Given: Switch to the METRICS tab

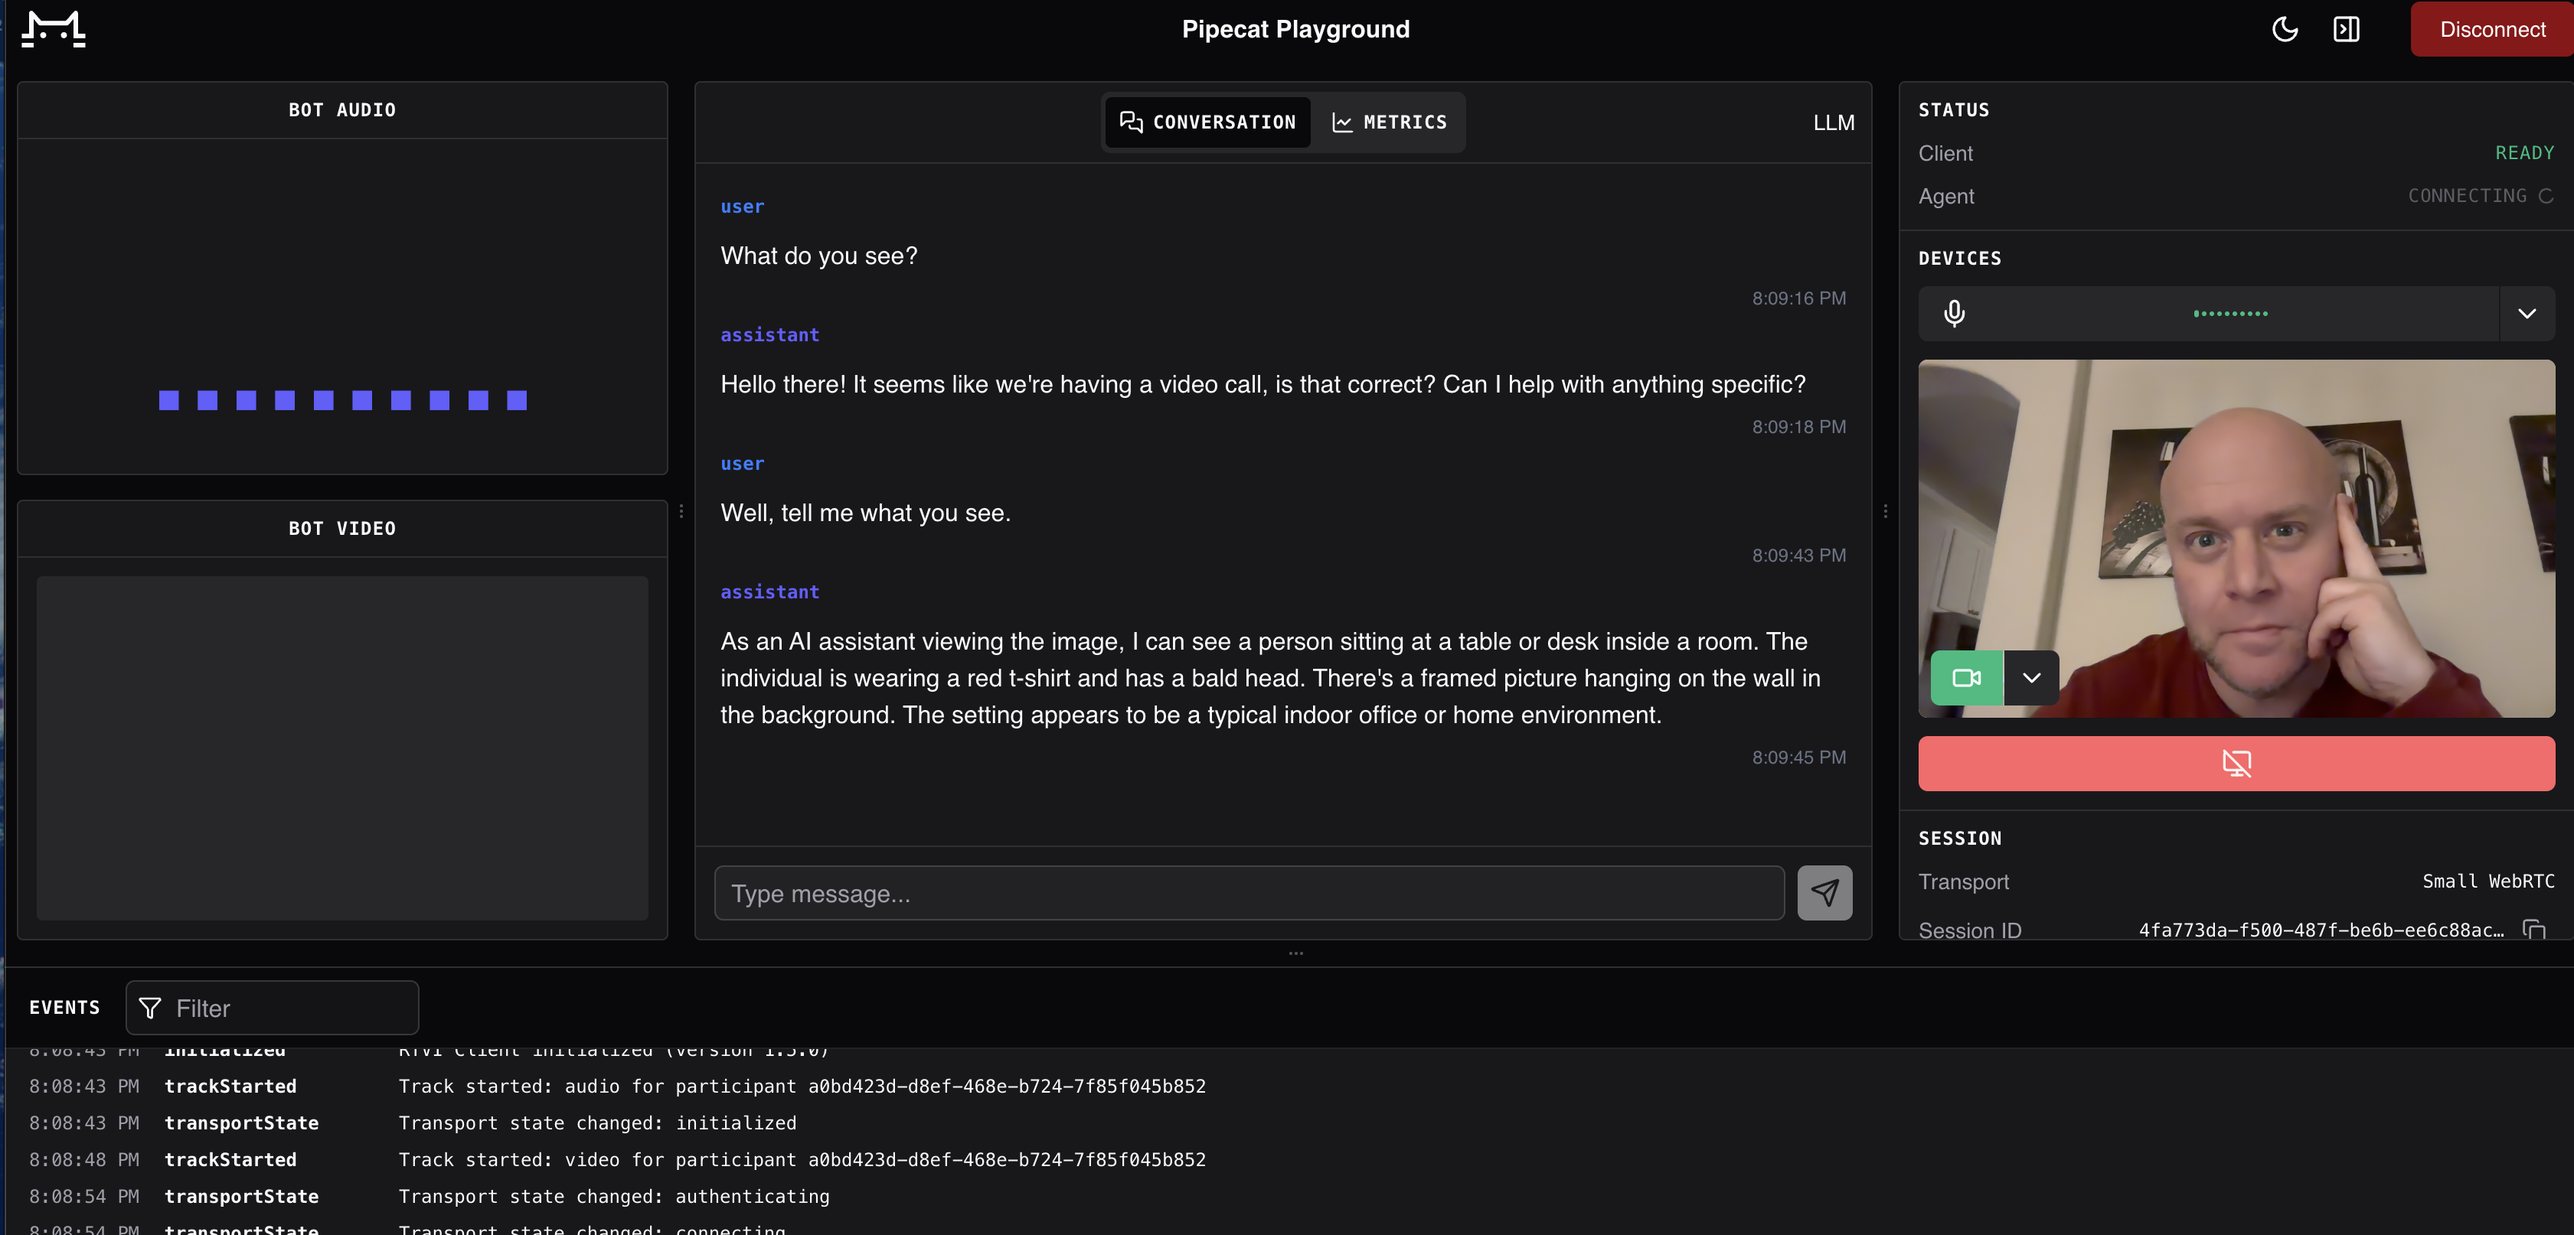Looking at the screenshot, I should [x=1390, y=122].
